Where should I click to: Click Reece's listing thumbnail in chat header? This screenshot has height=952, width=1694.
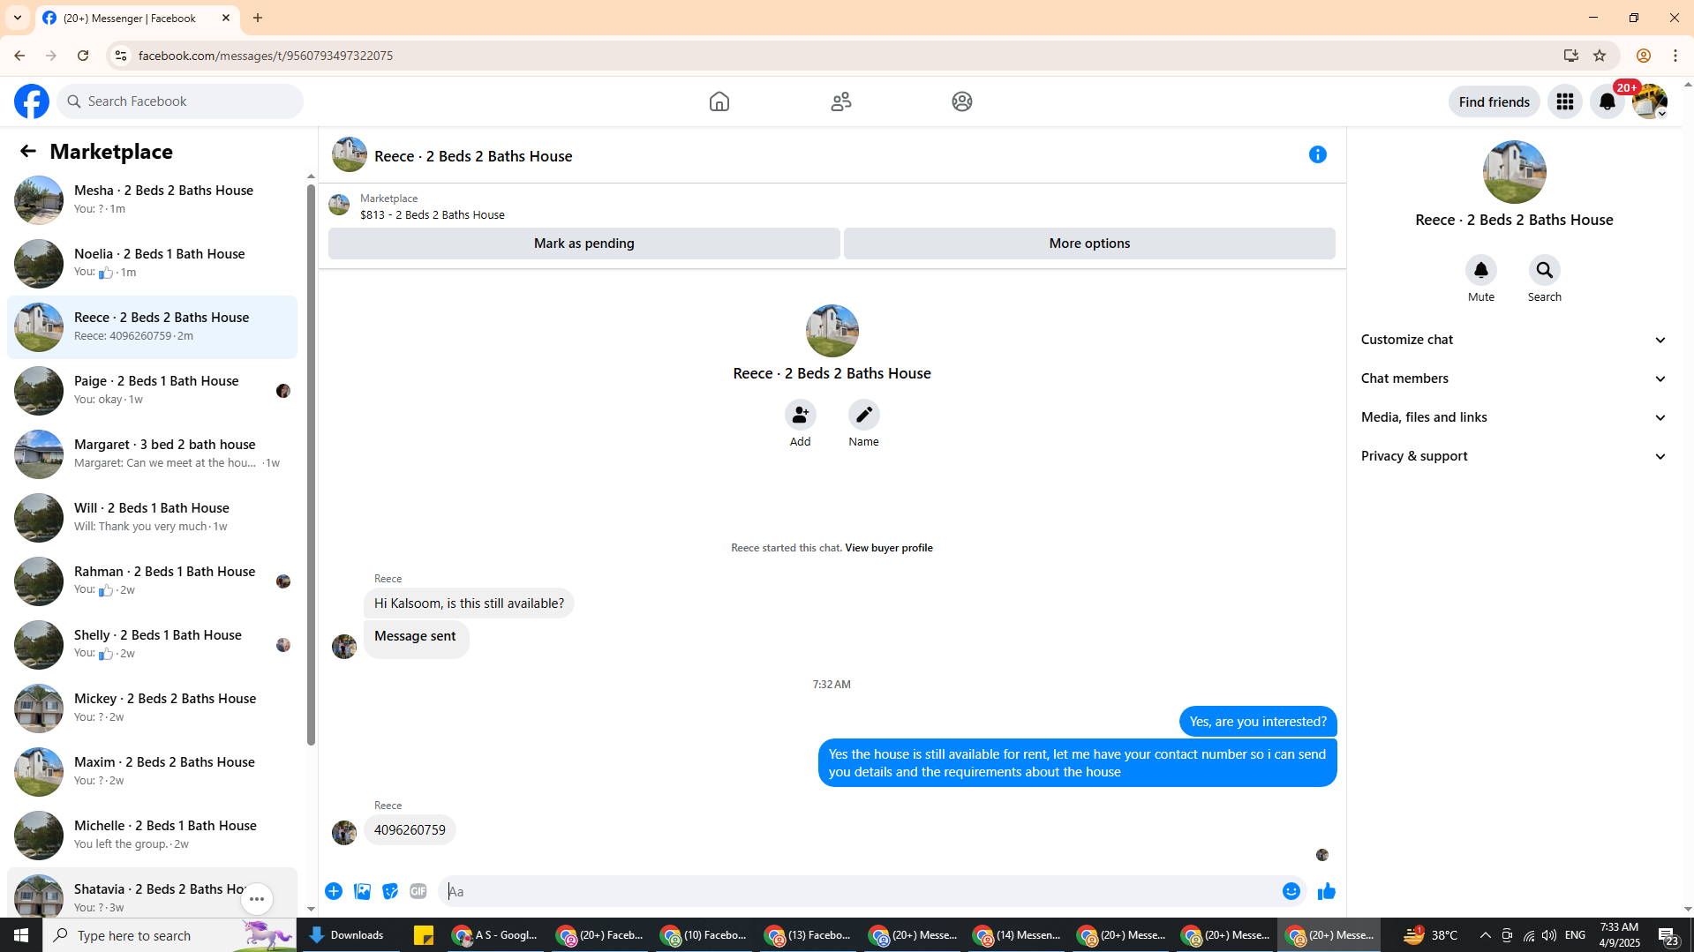[x=350, y=155]
